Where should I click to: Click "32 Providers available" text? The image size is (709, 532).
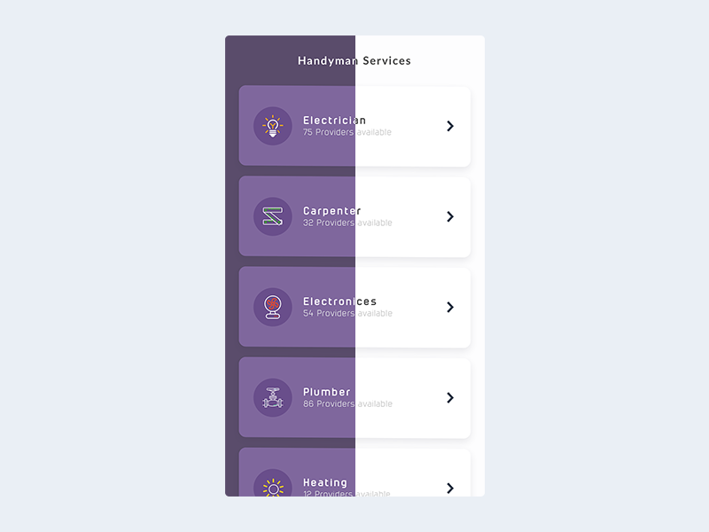coord(347,223)
